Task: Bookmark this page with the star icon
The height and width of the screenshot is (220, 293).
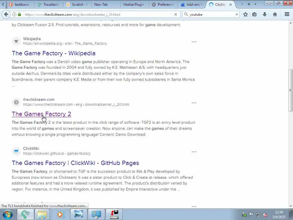Action: (x=245, y=14)
